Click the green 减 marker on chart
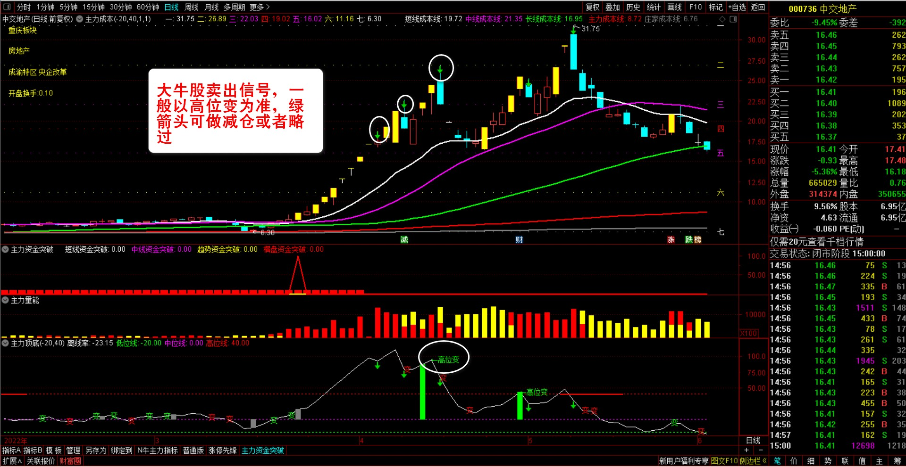Image resolution: width=906 pixels, height=467 pixels. click(404, 240)
